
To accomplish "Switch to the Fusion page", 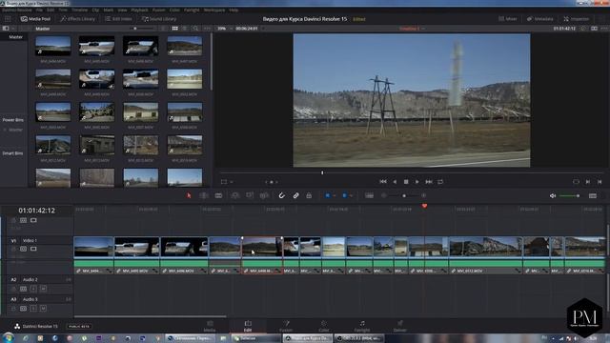I will click(x=286, y=326).
